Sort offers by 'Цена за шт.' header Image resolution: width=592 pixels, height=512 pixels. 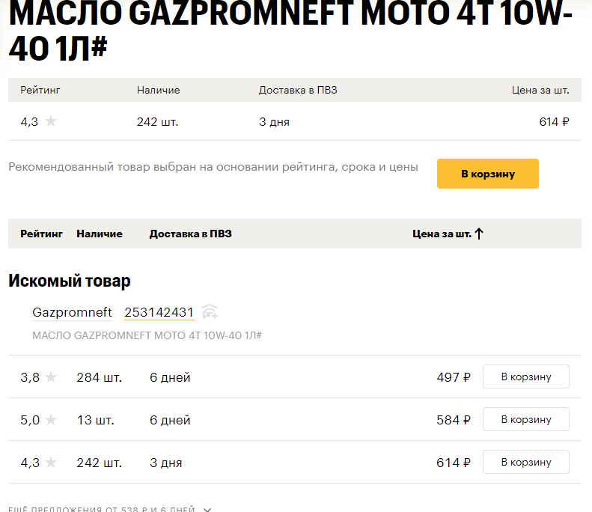[442, 234]
